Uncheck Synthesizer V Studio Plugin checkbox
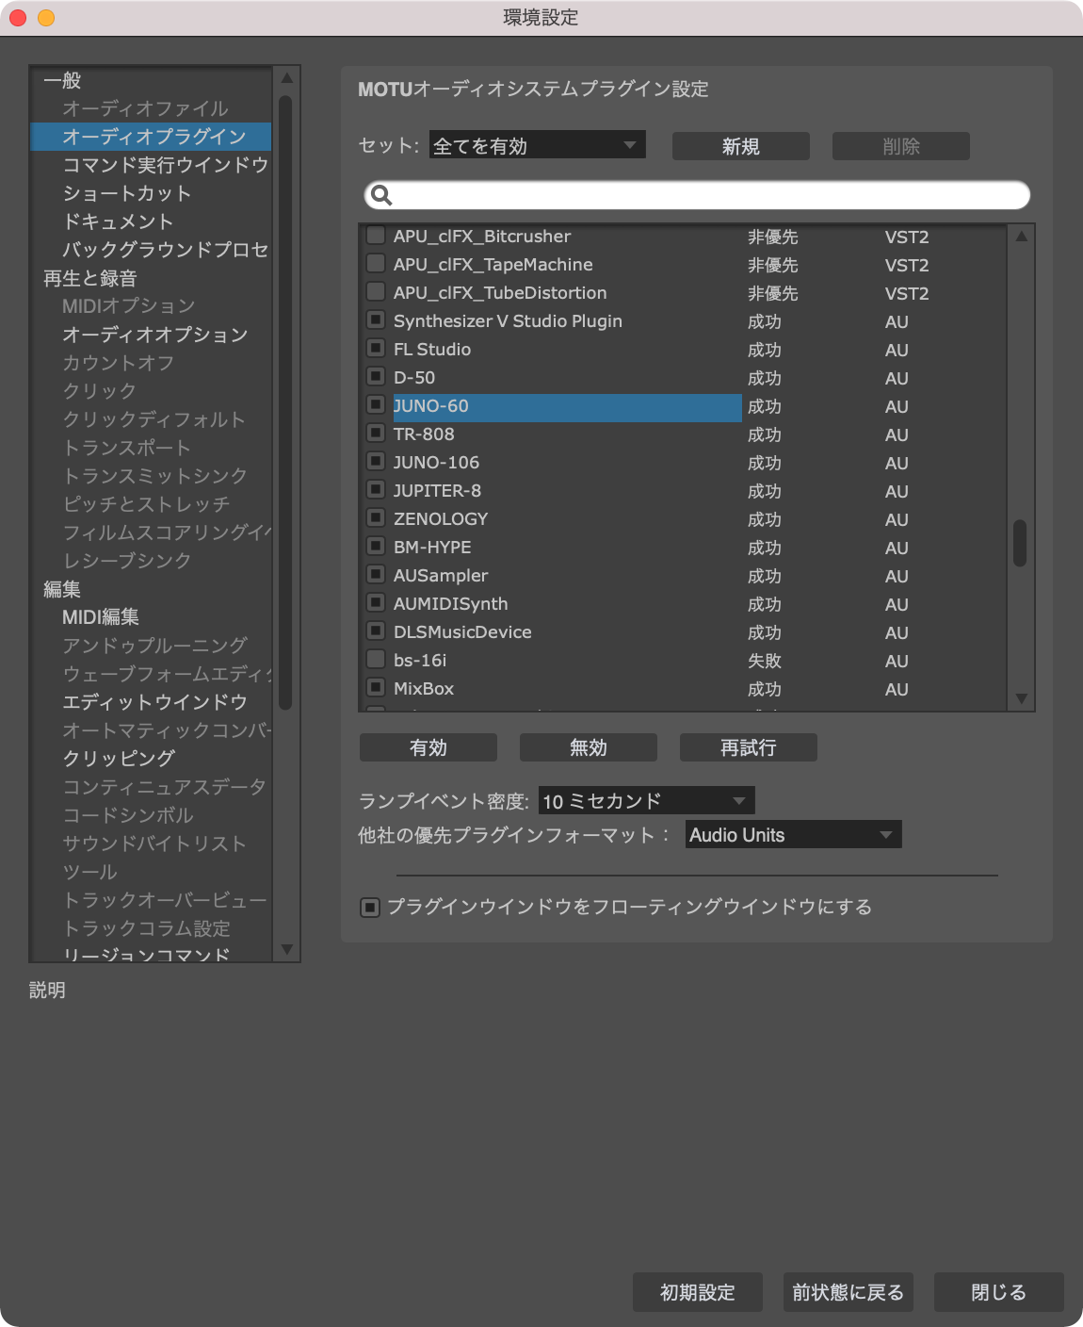 point(376,320)
